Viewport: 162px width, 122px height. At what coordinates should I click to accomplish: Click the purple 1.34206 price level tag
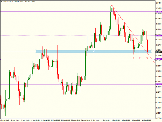pos(159,11)
